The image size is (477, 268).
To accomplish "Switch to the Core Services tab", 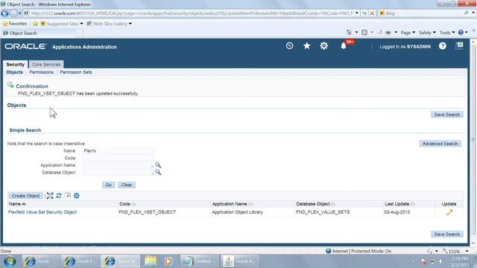I will [x=46, y=65].
